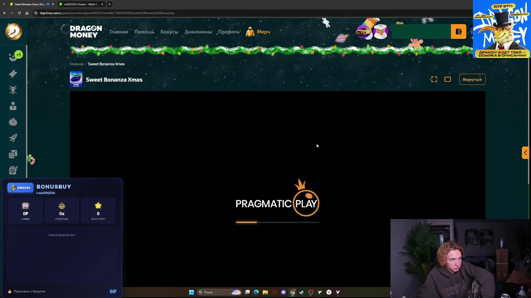Click the BonusBuy 0x multiplier stat
Image resolution: width=531 pixels, height=298 pixels.
[x=62, y=211]
